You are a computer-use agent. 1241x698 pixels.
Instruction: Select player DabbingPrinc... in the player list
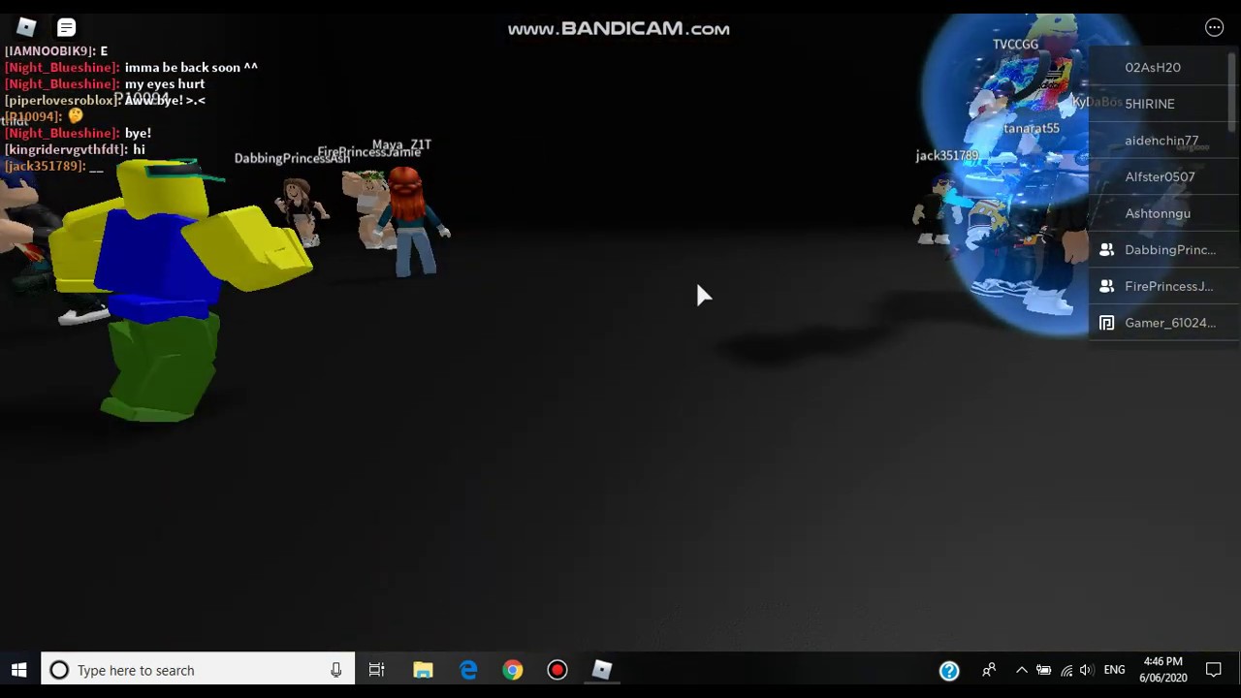pyautogui.click(x=1162, y=250)
